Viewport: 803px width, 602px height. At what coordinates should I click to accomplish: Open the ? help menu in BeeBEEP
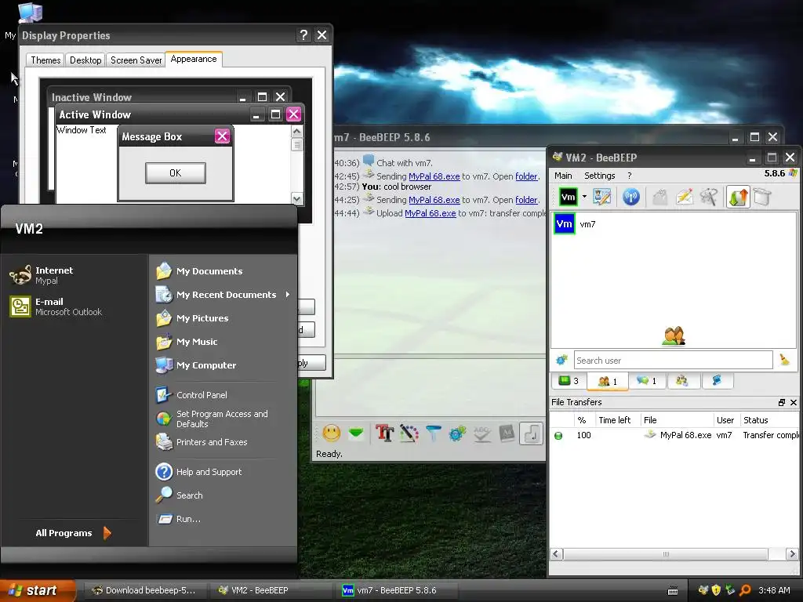(630, 176)
